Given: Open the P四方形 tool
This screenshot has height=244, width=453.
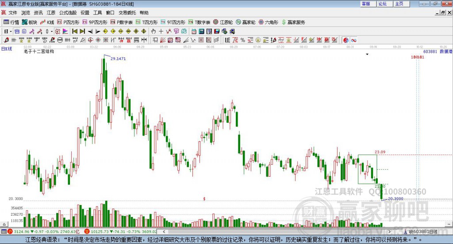Looking at the screenshot, I should [x=68, y=22].
